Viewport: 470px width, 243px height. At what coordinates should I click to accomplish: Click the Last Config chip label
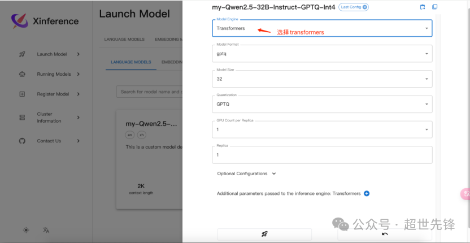coord(351,7)
